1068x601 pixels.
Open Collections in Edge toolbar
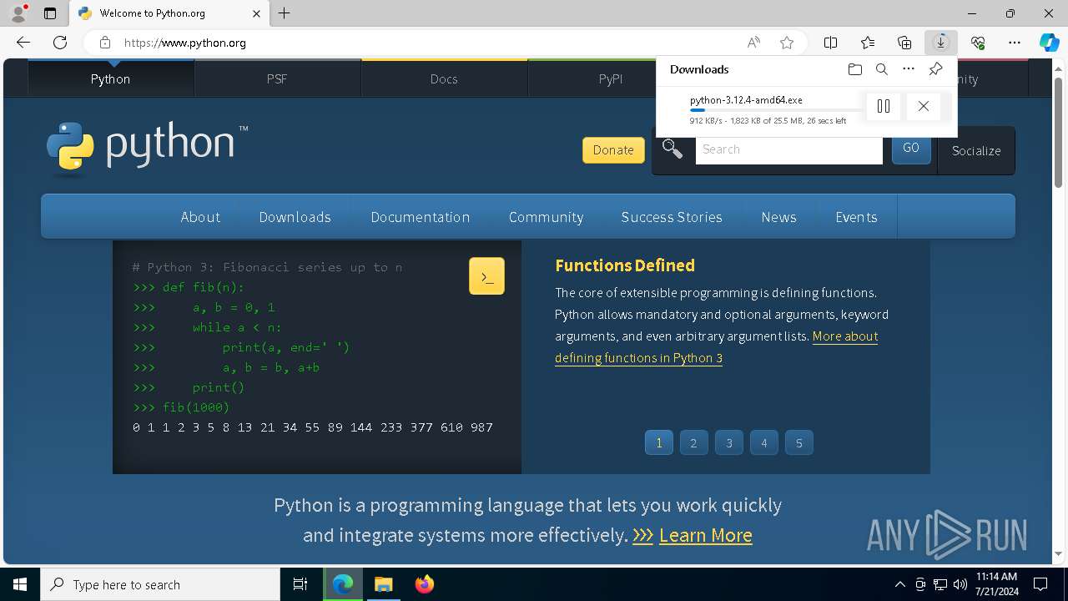click(x=904, y=43)
